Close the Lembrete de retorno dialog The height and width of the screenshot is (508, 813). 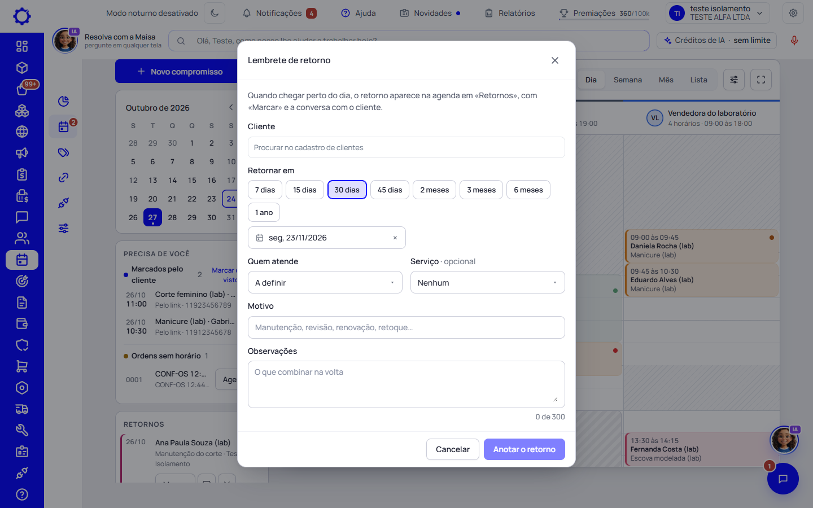555,60
